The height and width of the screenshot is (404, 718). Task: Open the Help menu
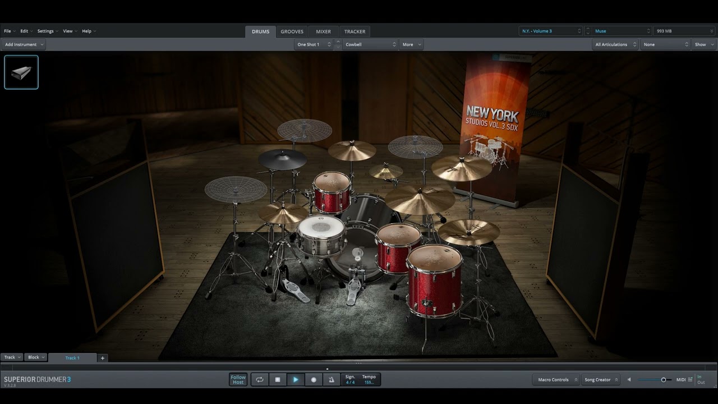(89, 31)
